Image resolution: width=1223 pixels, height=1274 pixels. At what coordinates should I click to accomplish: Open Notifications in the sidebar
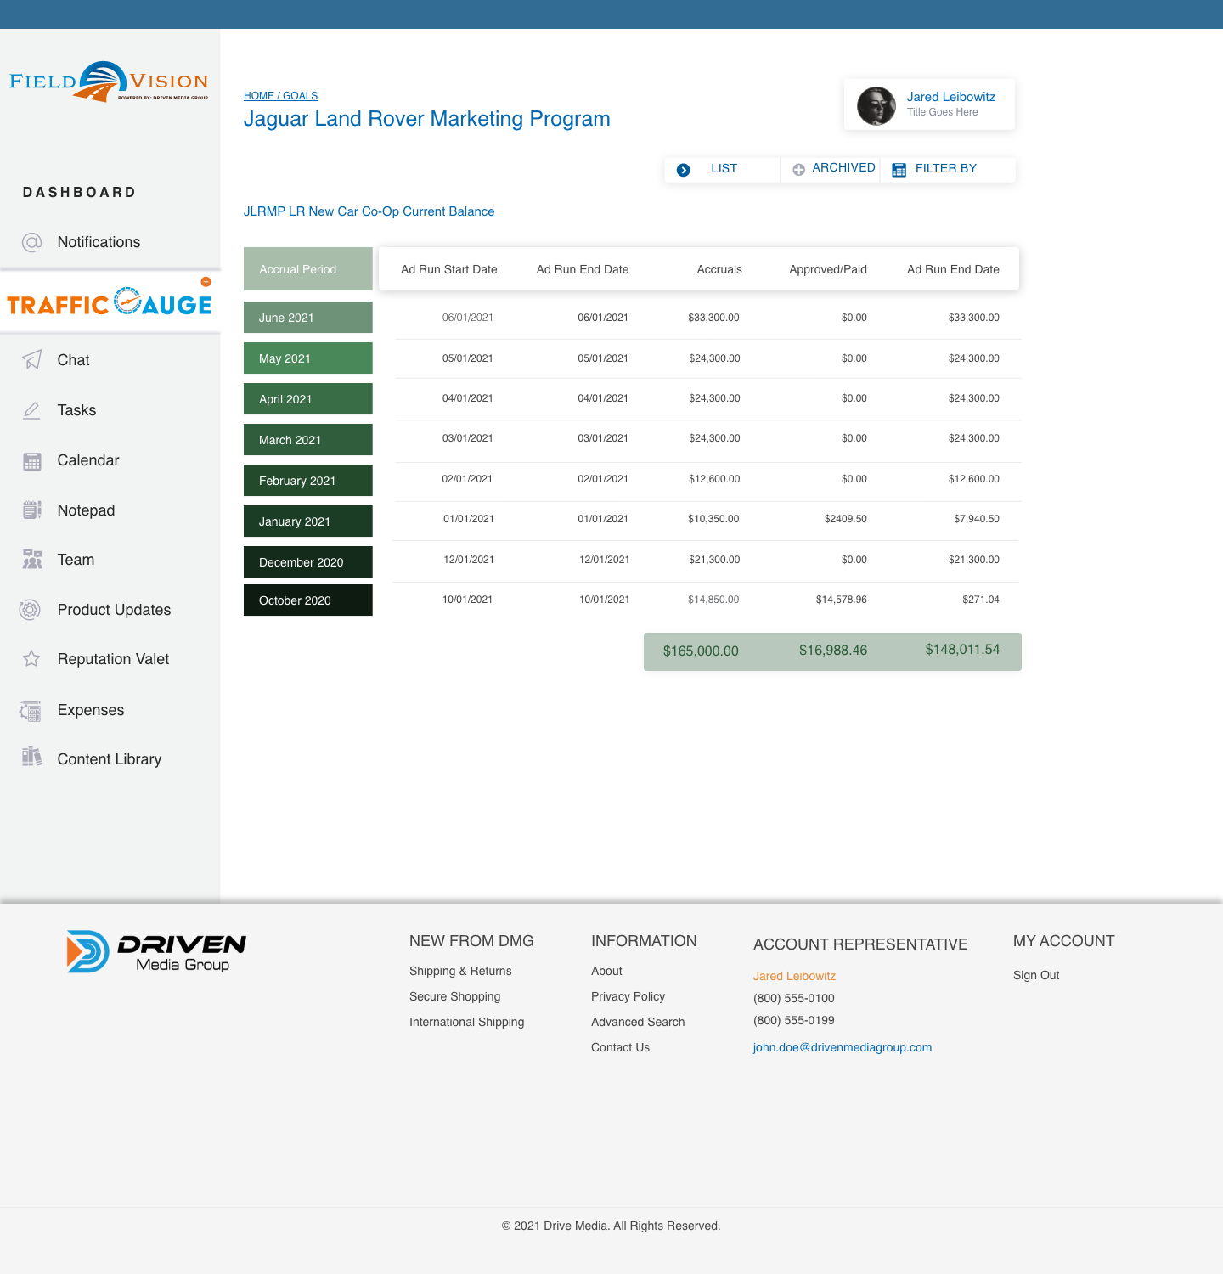[x=99, y=242]
